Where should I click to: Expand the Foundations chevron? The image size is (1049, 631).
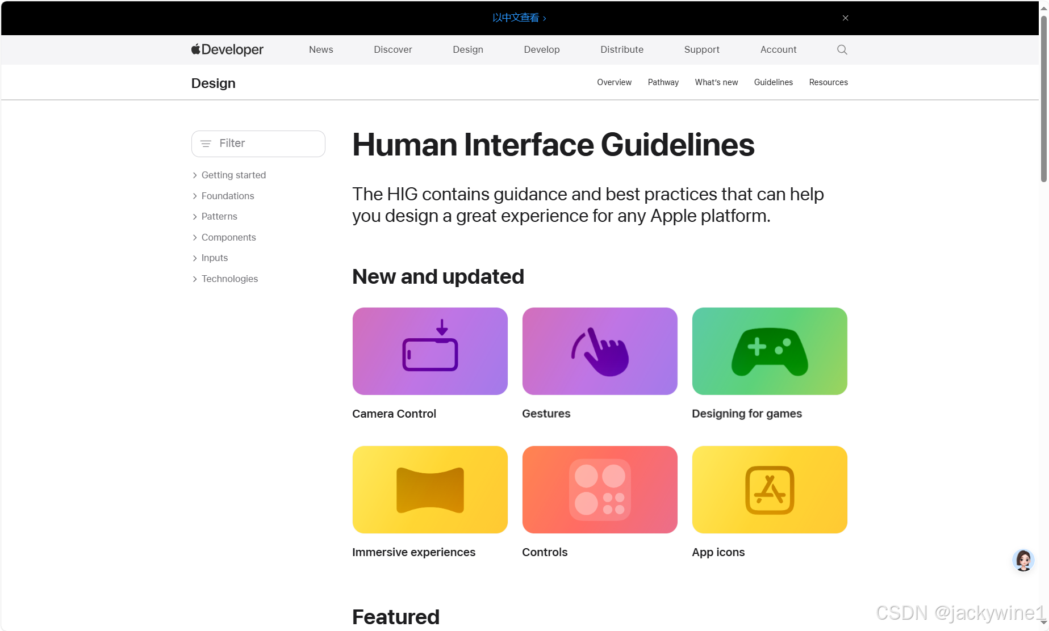click(195, 196)
